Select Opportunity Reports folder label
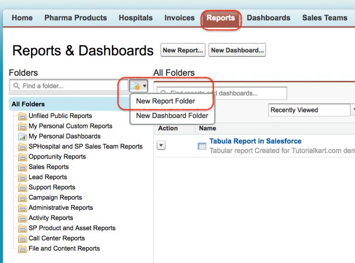355x263 pixels. 57,157
